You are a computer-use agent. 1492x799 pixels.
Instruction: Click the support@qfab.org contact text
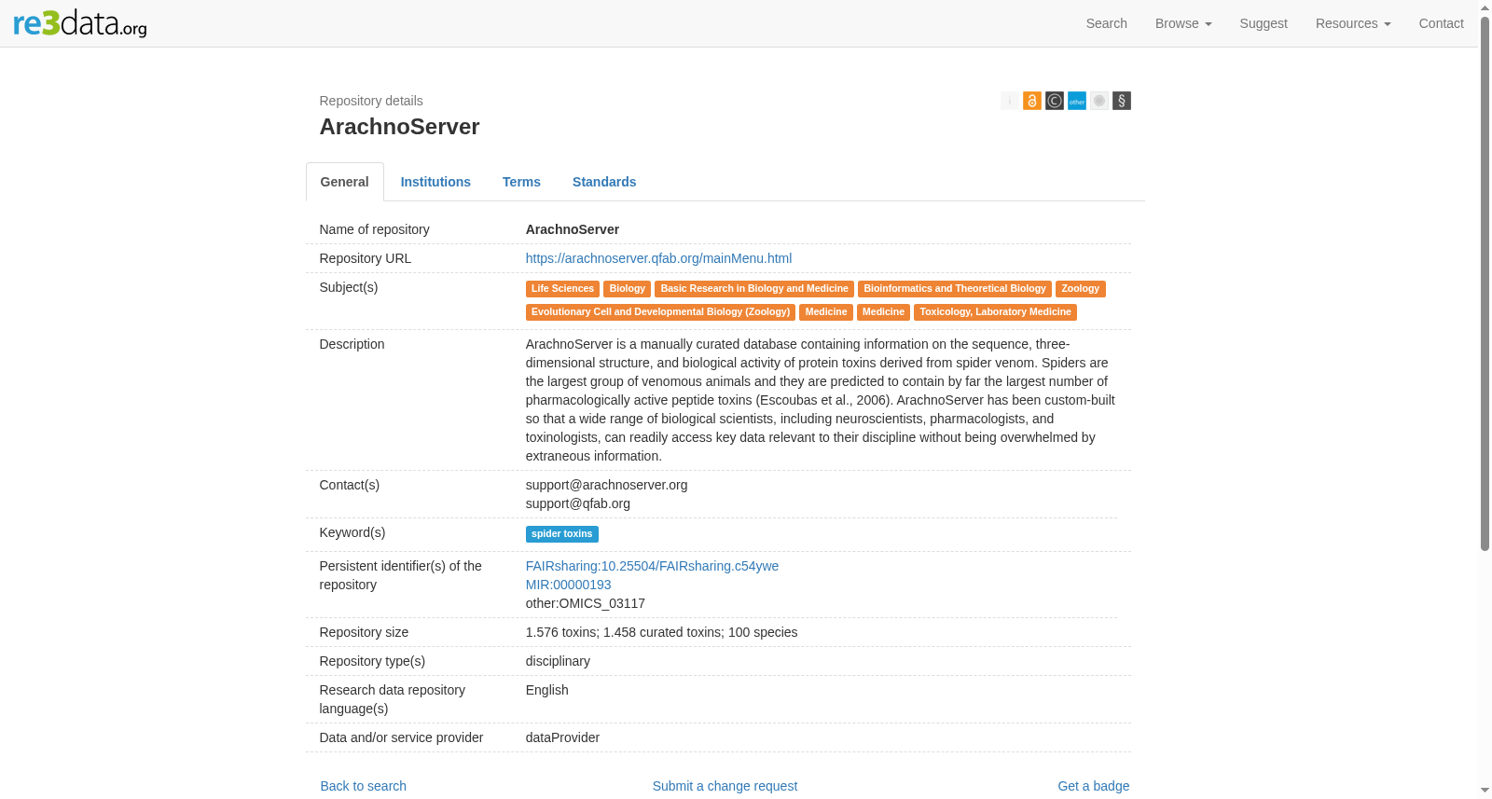click(578, 503)
